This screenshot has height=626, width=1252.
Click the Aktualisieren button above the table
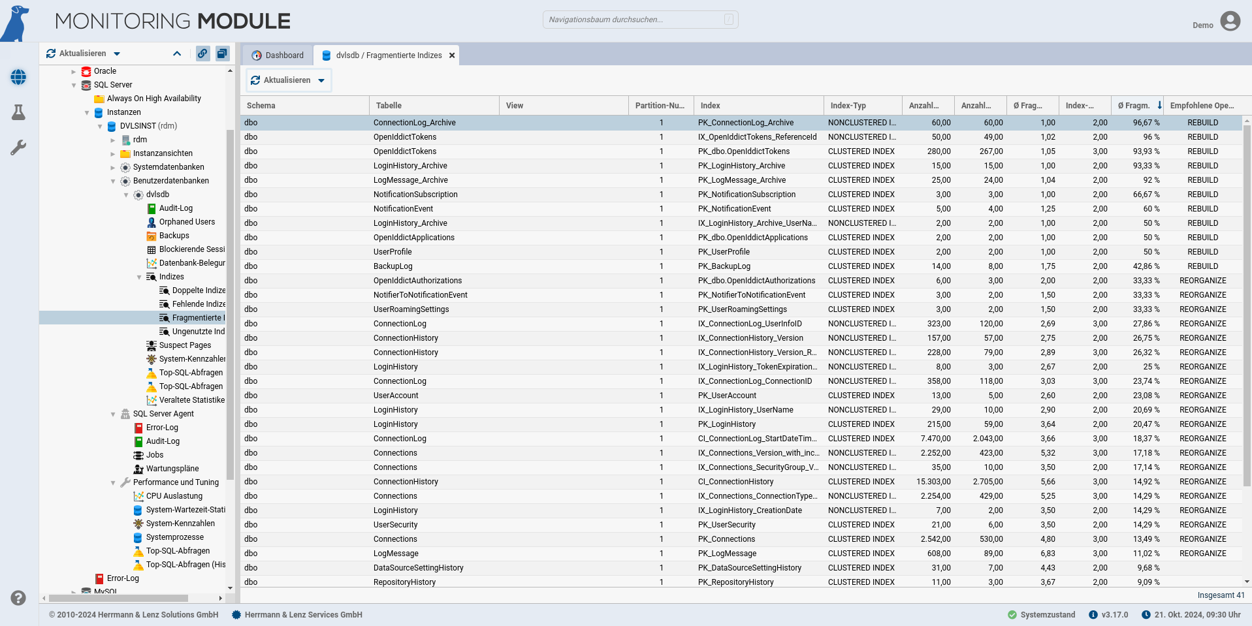(281, 80)
